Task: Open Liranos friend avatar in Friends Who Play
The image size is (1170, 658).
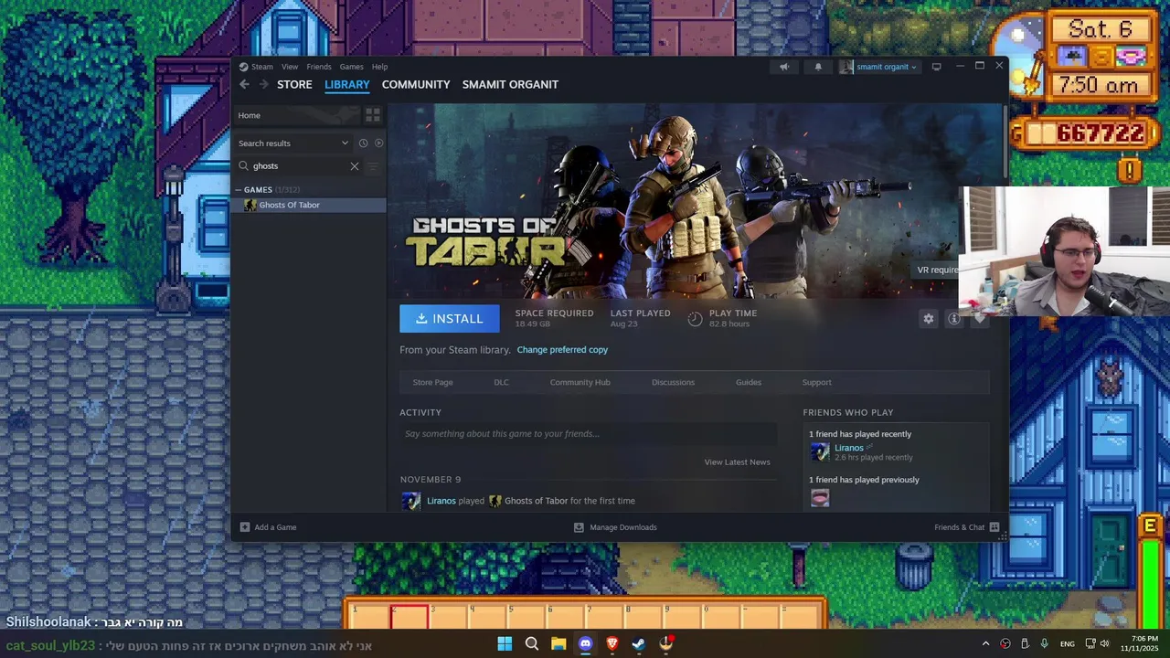Action: (820, 451)
